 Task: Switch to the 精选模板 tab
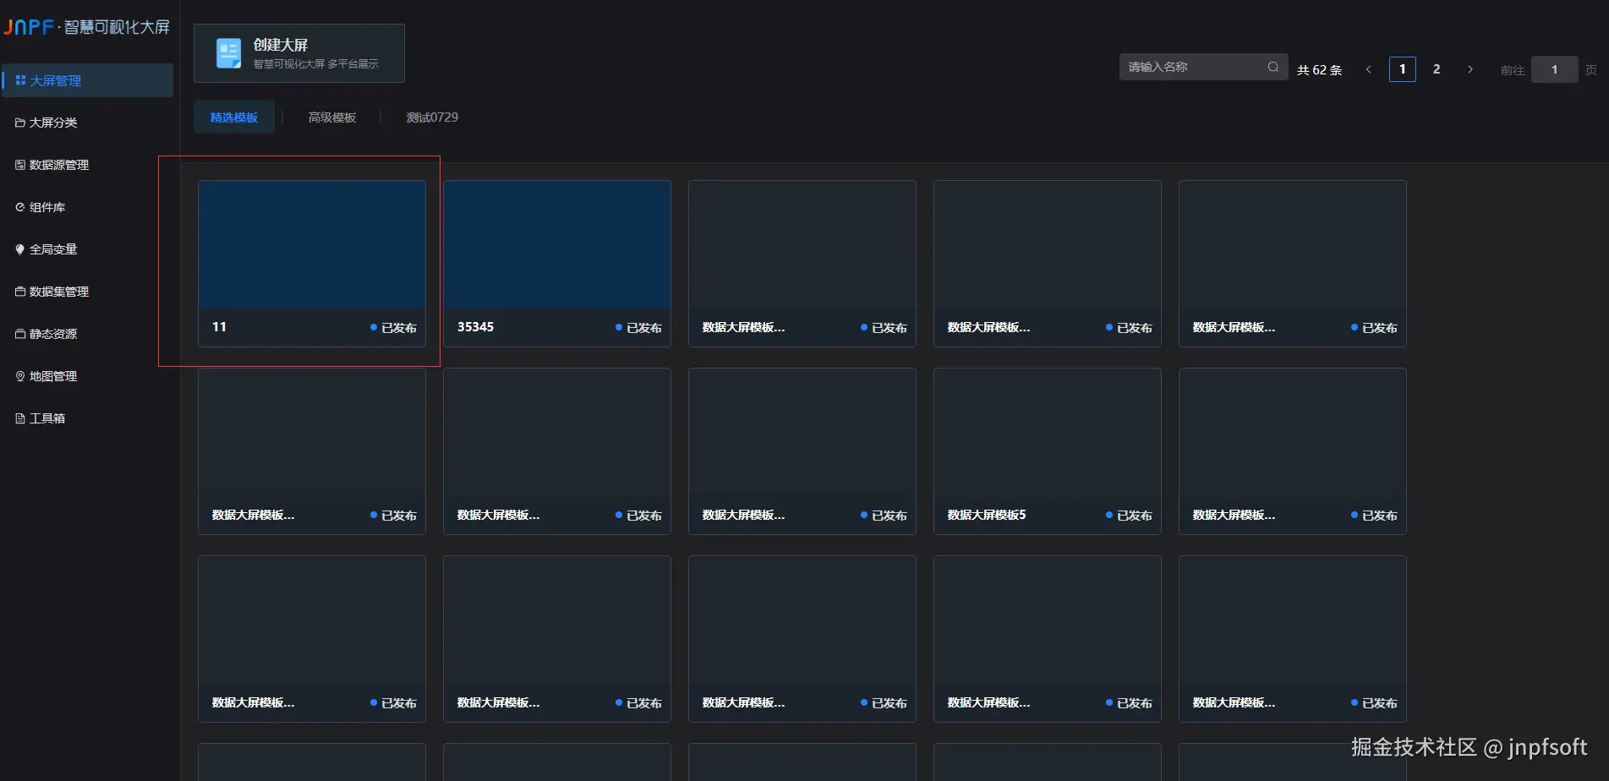[234, 117]
